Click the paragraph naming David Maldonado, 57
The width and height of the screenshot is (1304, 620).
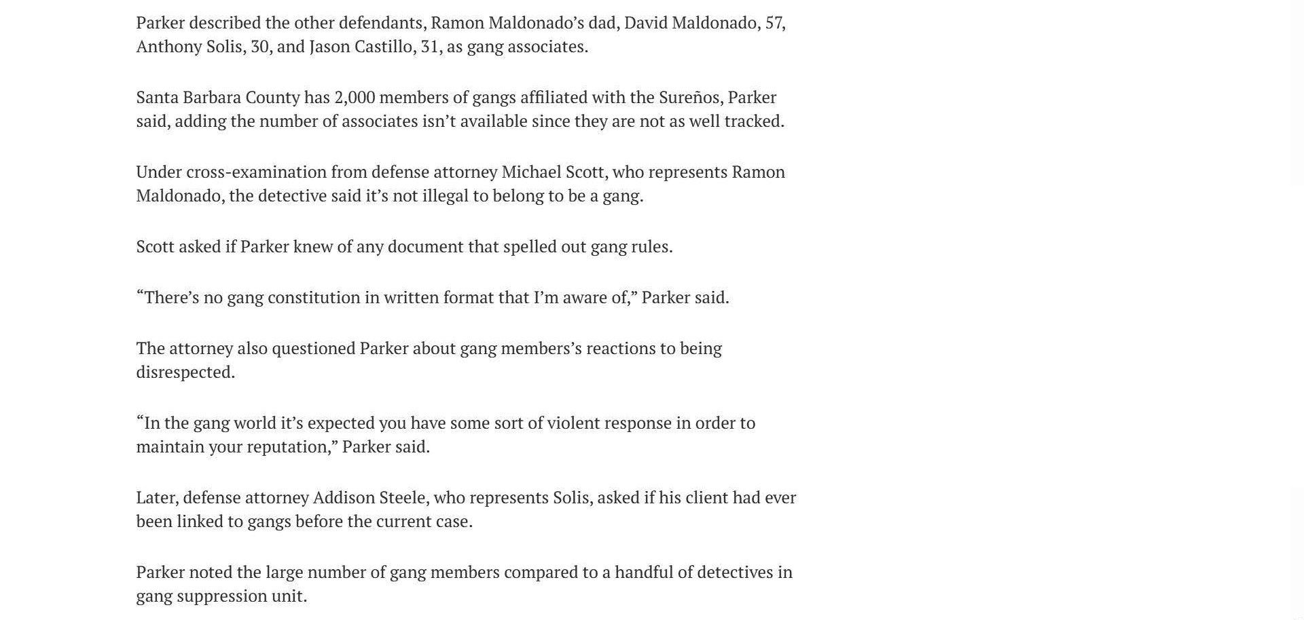pyautogui.click(x=460, y=35)
